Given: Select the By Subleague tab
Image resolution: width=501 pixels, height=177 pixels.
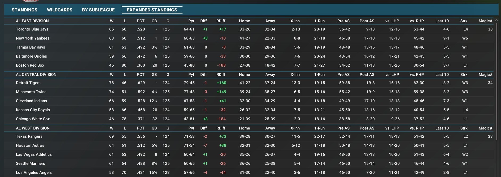Looking at the screenshot, I should (98, 10).
